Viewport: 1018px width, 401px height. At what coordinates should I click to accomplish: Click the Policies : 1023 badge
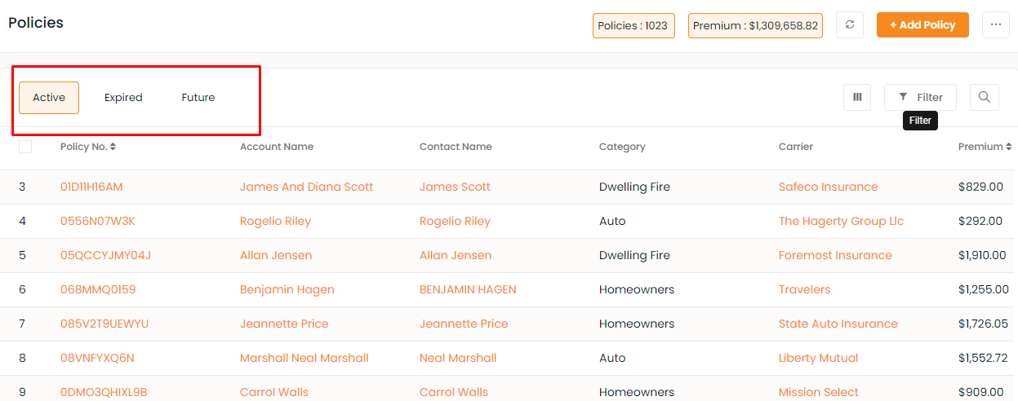[633, 25]
